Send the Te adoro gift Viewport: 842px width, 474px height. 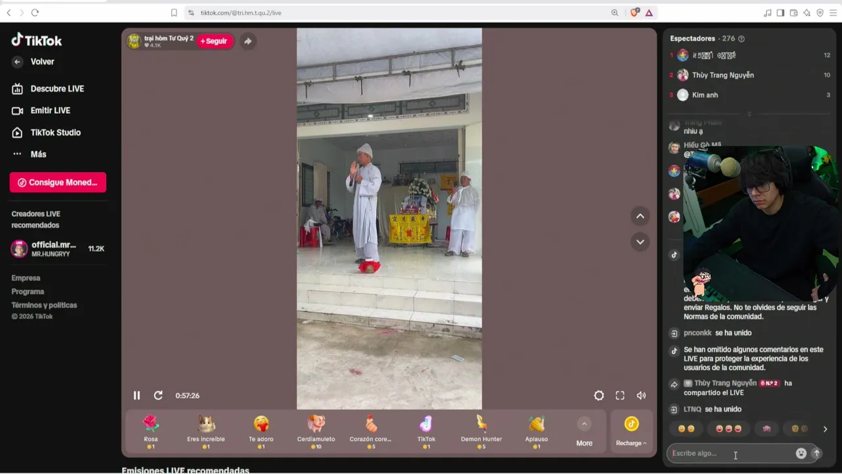coord(261,432)
